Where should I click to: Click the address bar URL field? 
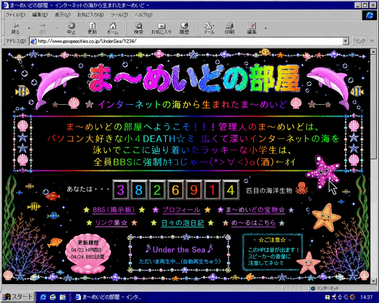(189, 41)
